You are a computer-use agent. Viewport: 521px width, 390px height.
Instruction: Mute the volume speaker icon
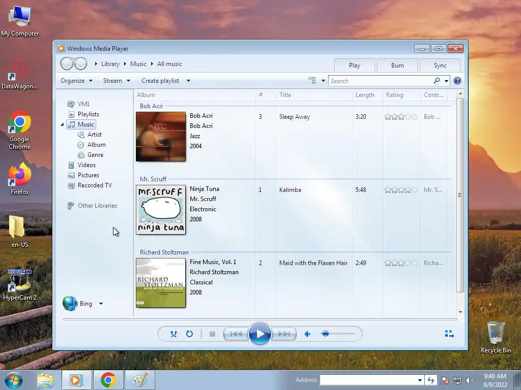coord(307,334)
